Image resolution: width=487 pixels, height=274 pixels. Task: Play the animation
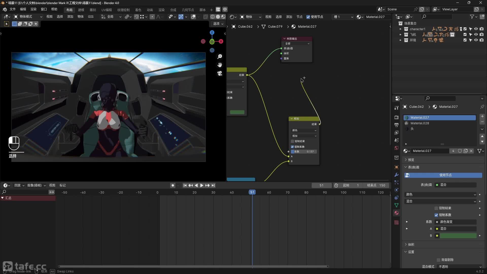click(202, 185)
